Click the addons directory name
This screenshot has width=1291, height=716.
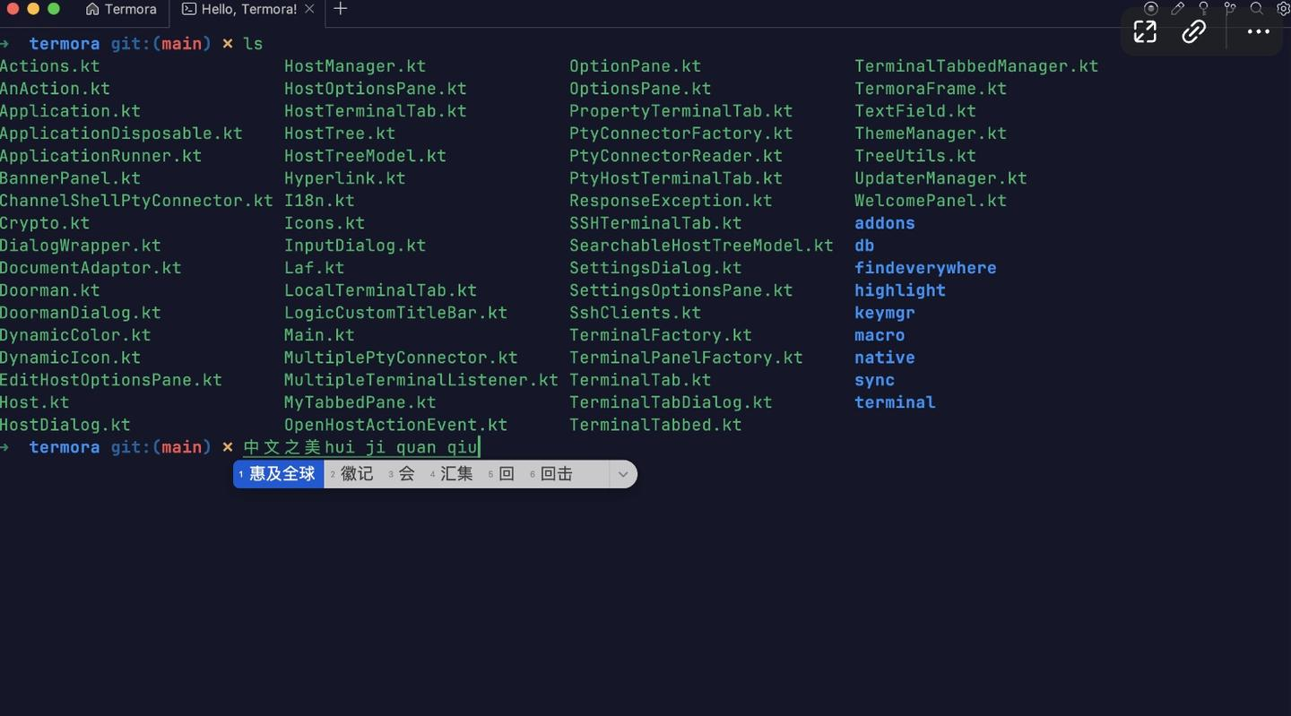pyautogui.click(x=885, y=223)
